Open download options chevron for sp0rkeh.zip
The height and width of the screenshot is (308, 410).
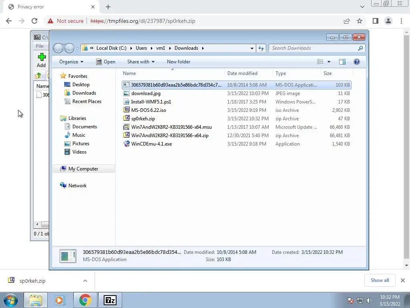pyautogui.click(x=85, y=281)
